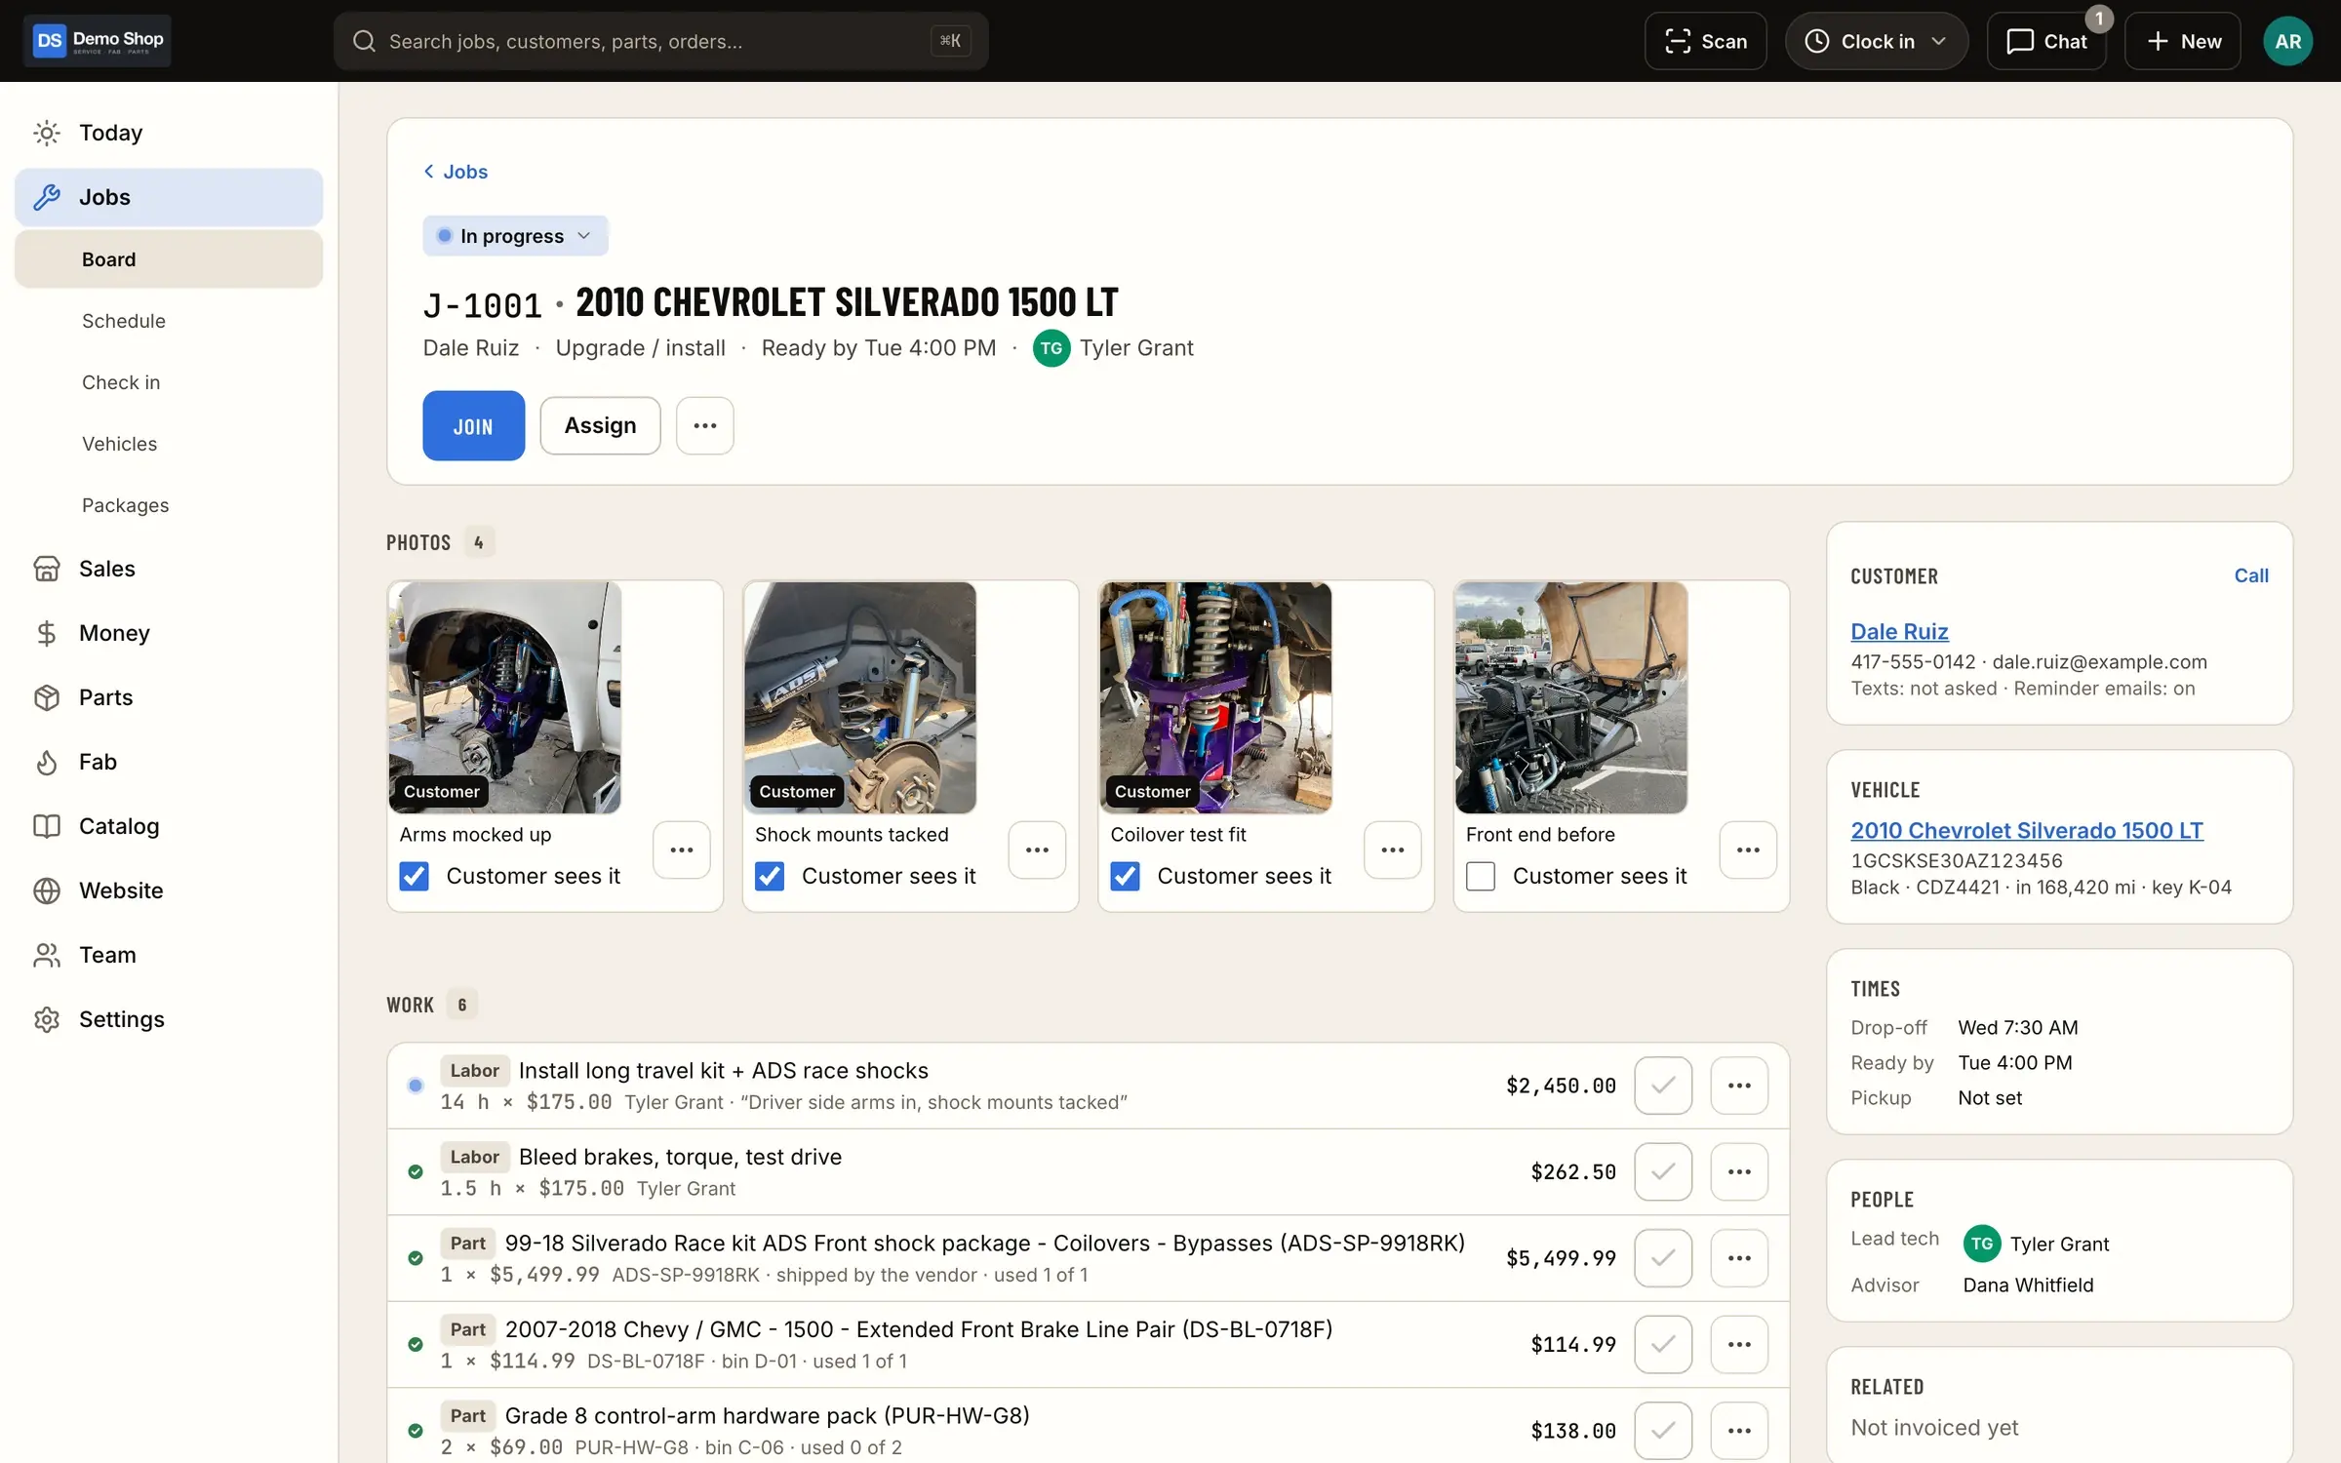Select Packages under Jobs

169,505
